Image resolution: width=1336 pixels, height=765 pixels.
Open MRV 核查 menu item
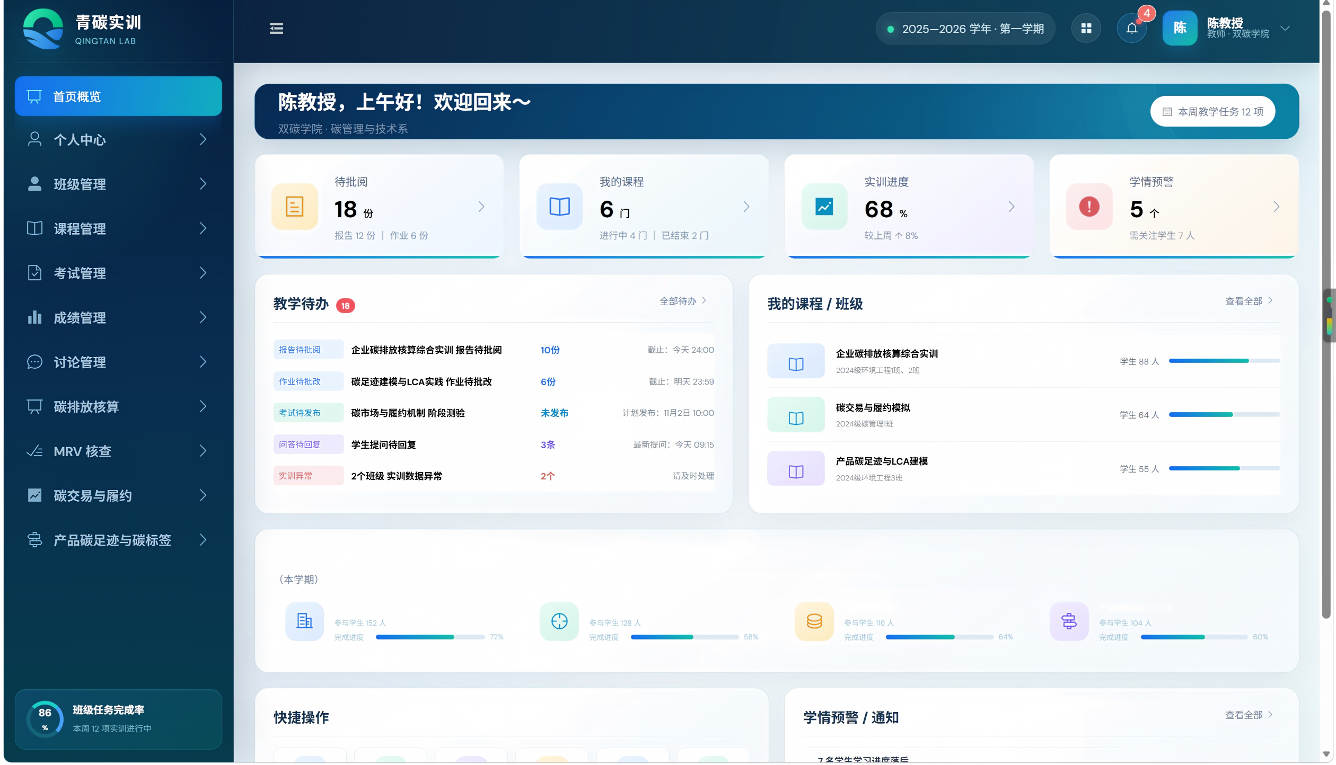(118, 451)
